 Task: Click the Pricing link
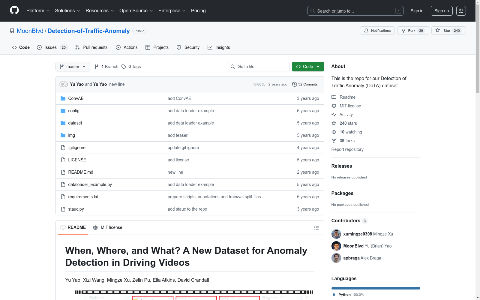(198, 11)
